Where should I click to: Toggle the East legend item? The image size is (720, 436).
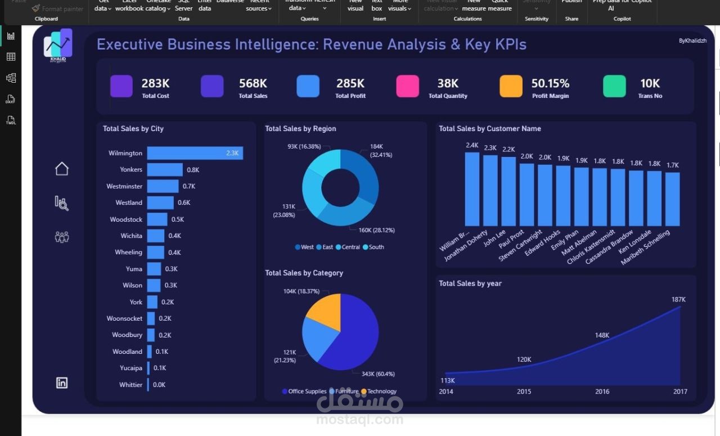[x=325, y=247]
